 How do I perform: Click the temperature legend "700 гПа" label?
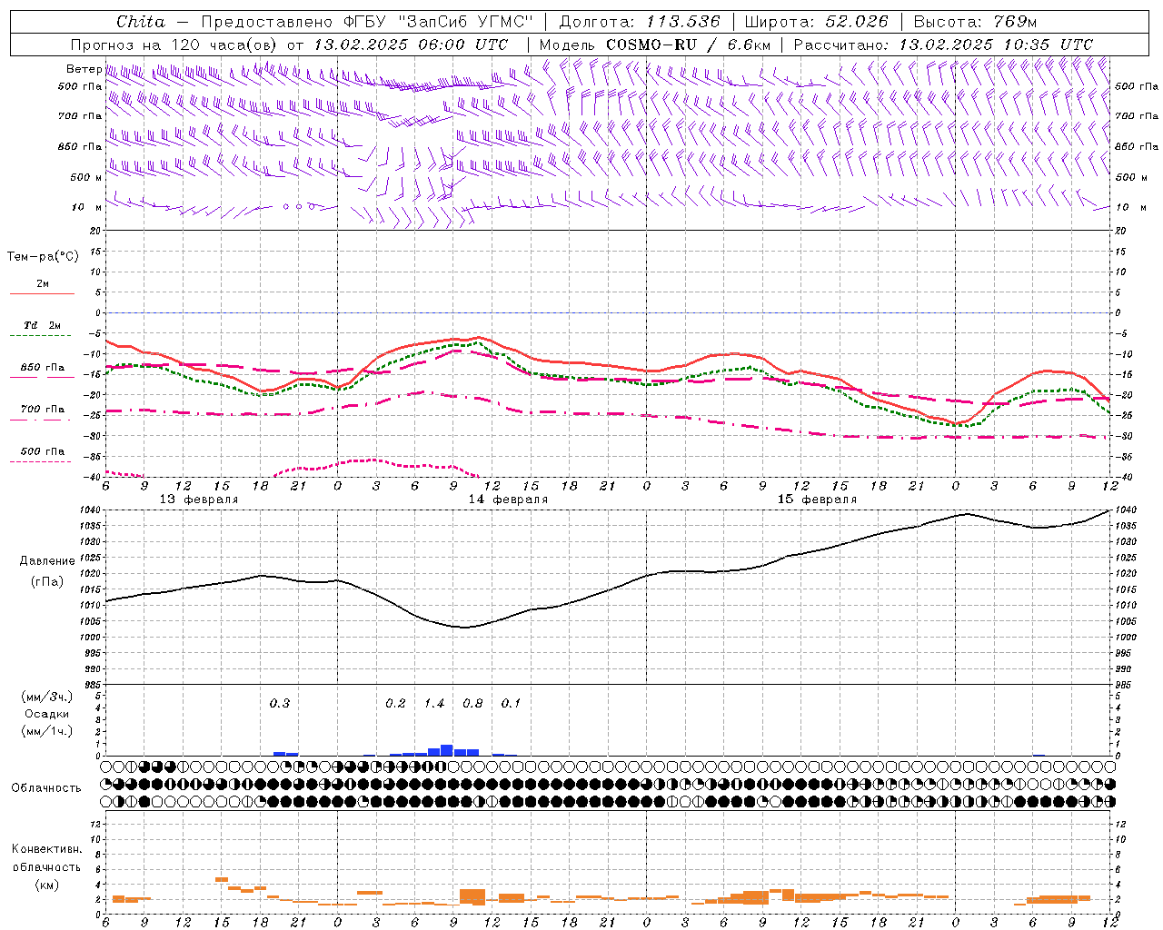click(x=43, y=410)
